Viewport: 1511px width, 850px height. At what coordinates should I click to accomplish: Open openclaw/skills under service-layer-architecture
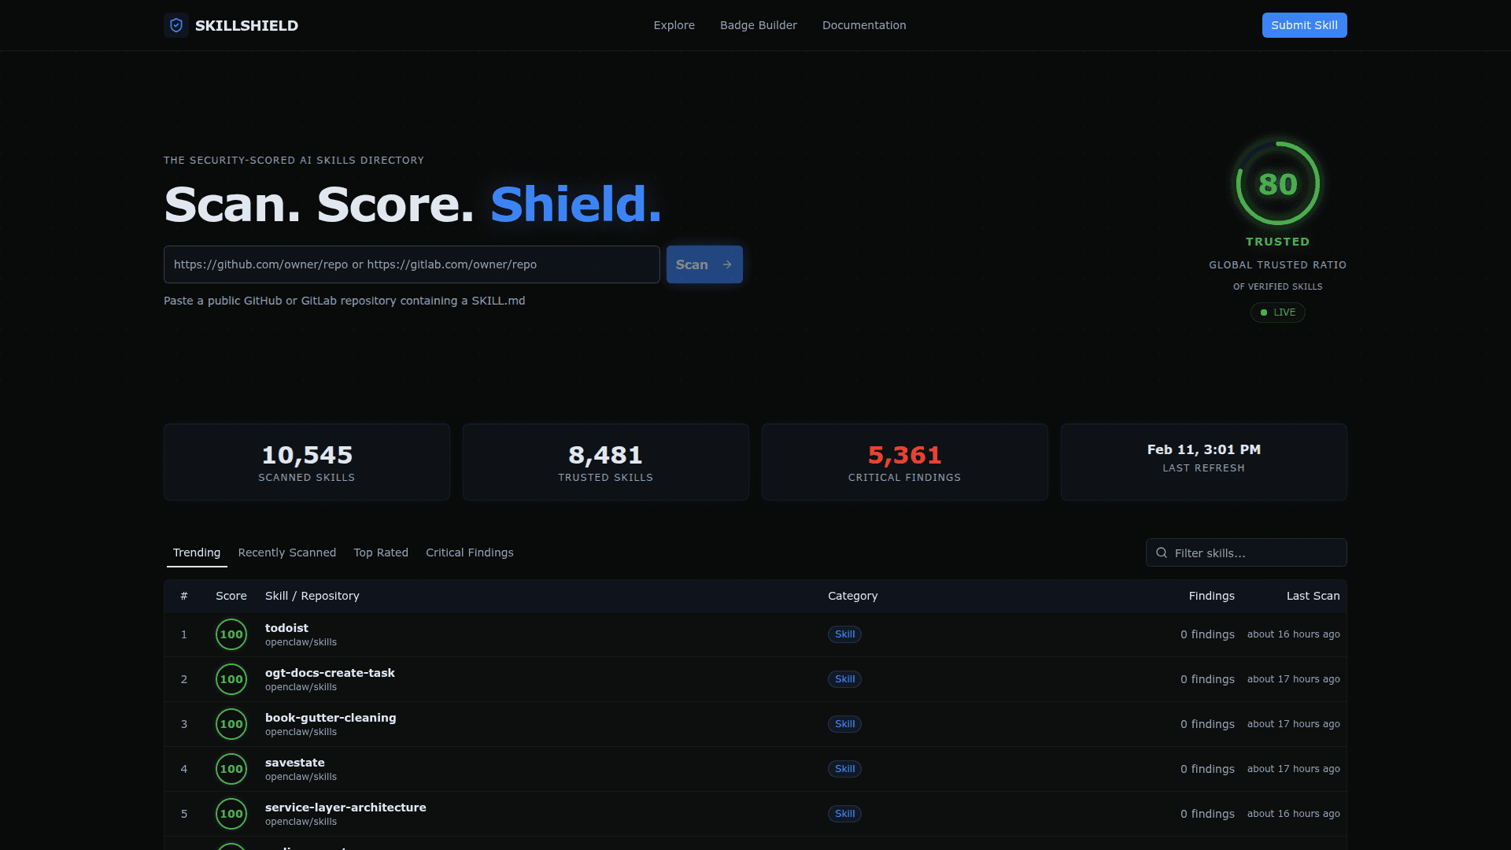(301, 821)
